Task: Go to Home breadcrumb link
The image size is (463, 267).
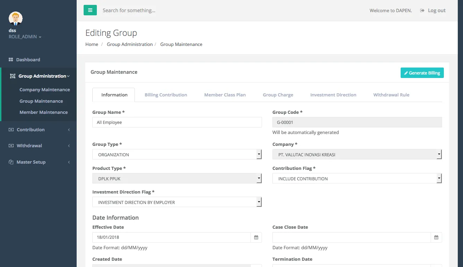Action: [92, 44]
